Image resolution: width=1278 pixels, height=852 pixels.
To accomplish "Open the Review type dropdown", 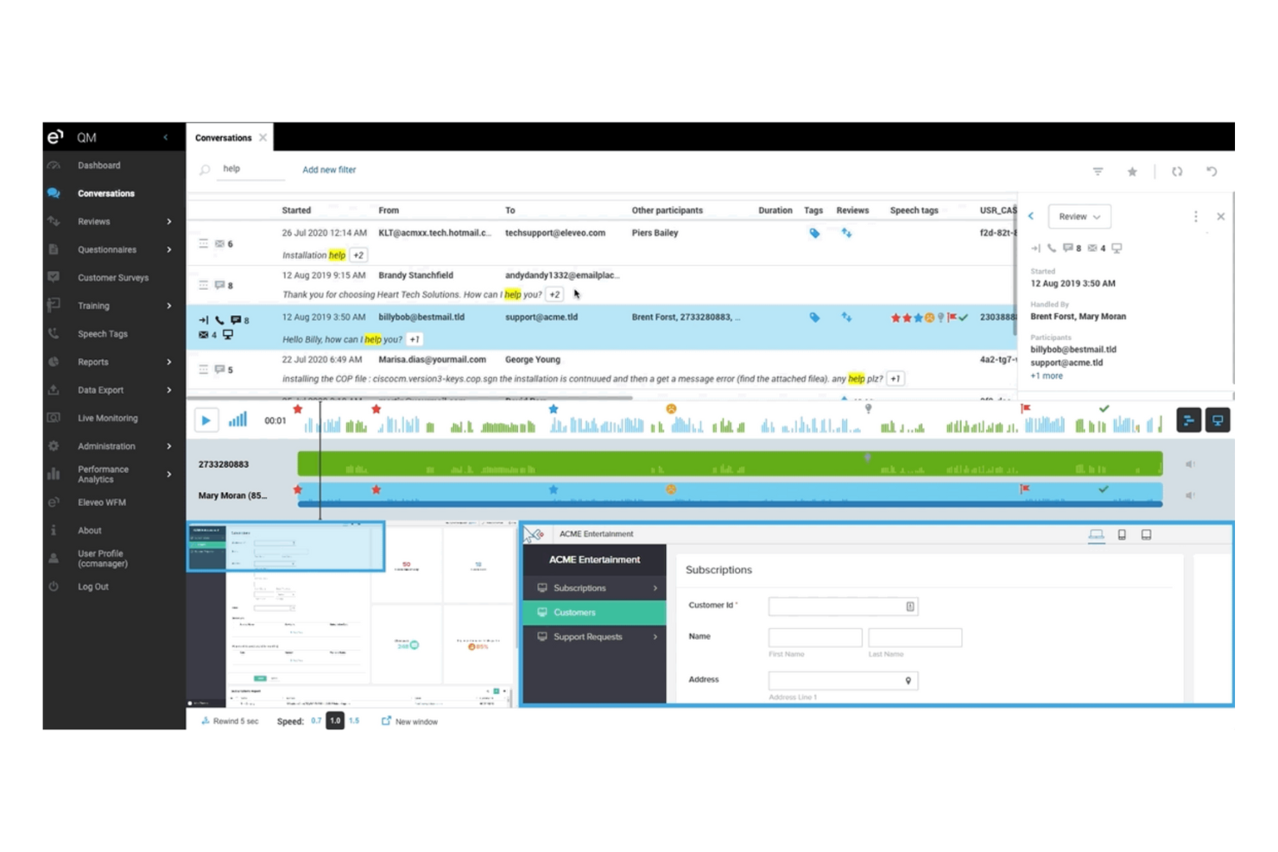I will tap(1079, 216).
